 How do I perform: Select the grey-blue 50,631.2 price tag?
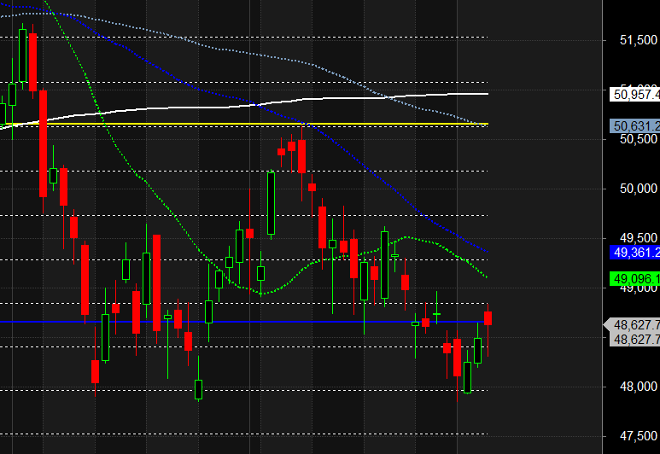[634, 125]
